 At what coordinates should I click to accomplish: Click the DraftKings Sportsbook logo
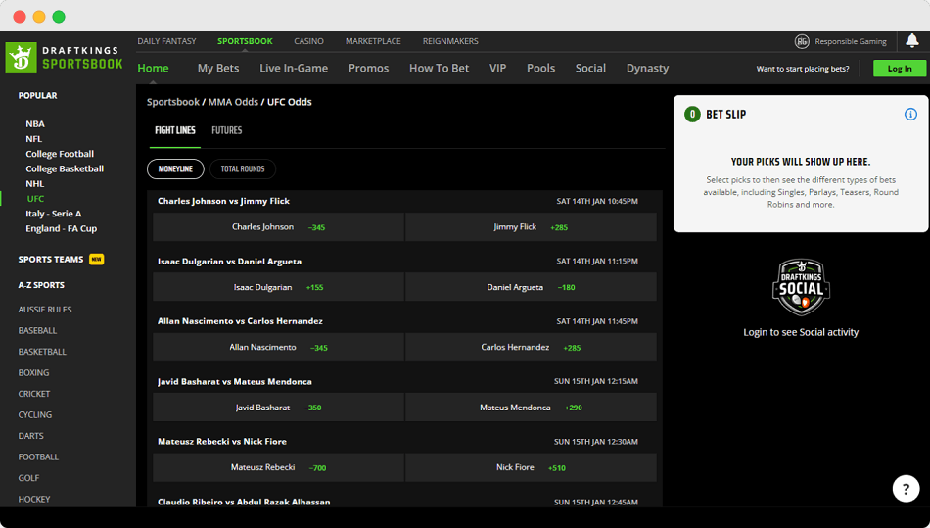[x=64, y=58]
